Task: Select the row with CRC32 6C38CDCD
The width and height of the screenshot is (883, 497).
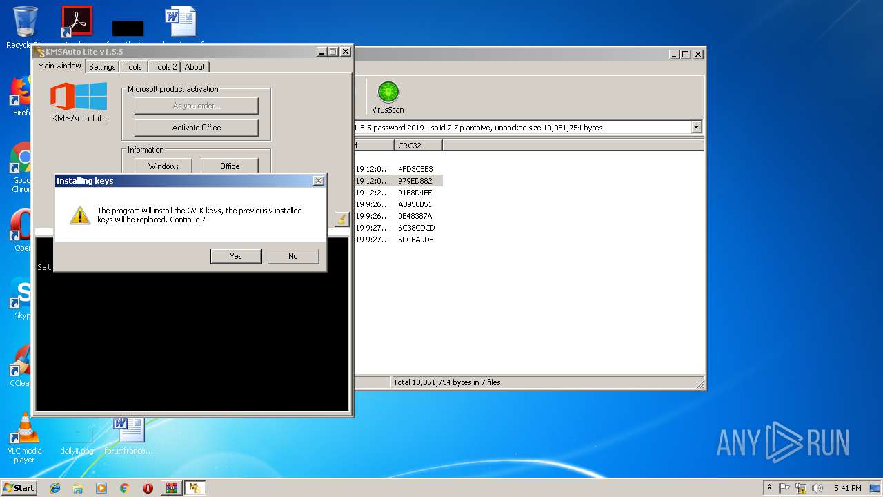Action: coord(415,228)
